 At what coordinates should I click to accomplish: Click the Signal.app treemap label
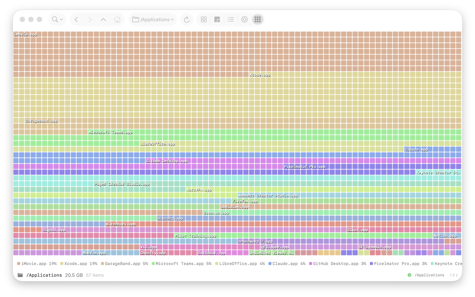54,230
